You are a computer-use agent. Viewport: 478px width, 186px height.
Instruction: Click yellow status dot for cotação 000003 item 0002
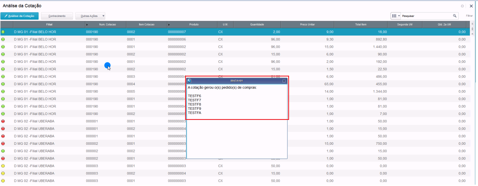[3, 173]
